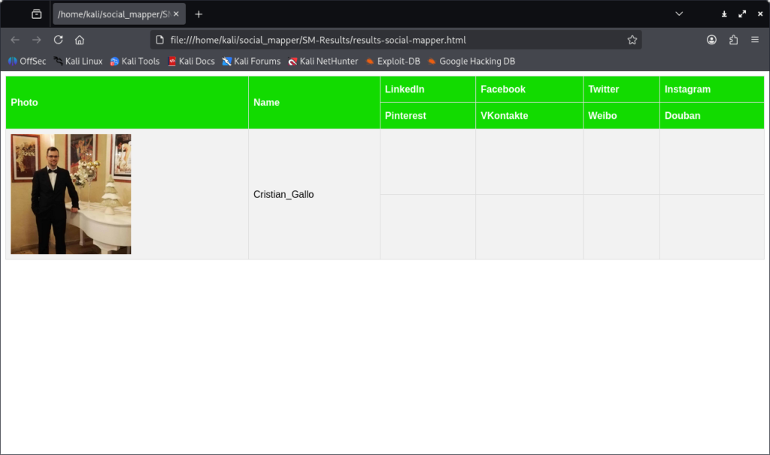The width and height of the screenshot is (770, 455).
Task: Click the LinkedIn column header
Action: point(405,89)
